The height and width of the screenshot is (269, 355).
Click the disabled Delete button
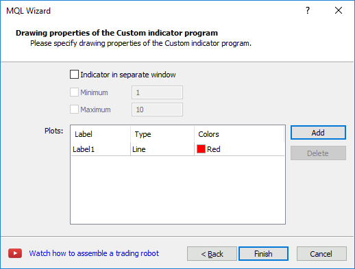tap(318, 153)
